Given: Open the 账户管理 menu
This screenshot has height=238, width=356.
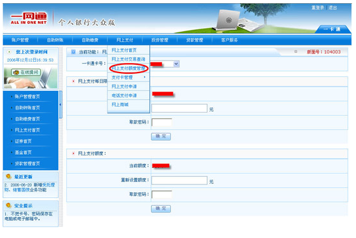Looking at the screenshot, I should [x=20, y=40].
